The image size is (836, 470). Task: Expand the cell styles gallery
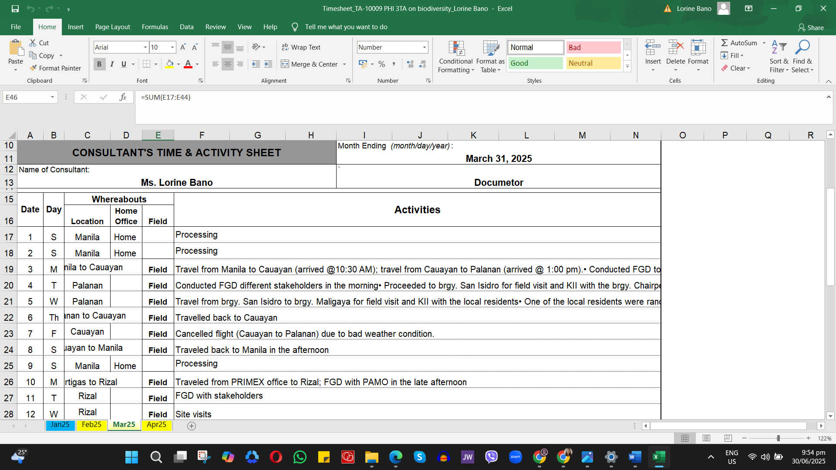pyautogui.click(x=627, y=67)
